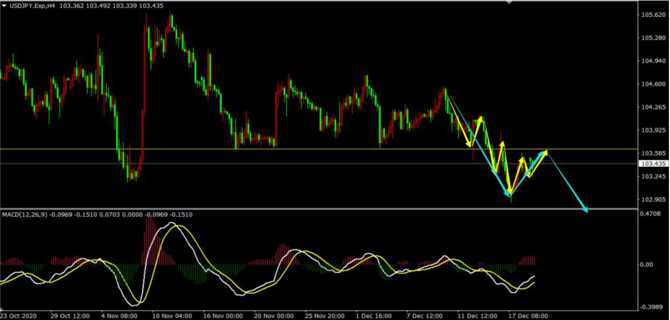The image size is (670, 320).
Task: Click the 4 Nov 08:00 time label
Action: (119, 316)
